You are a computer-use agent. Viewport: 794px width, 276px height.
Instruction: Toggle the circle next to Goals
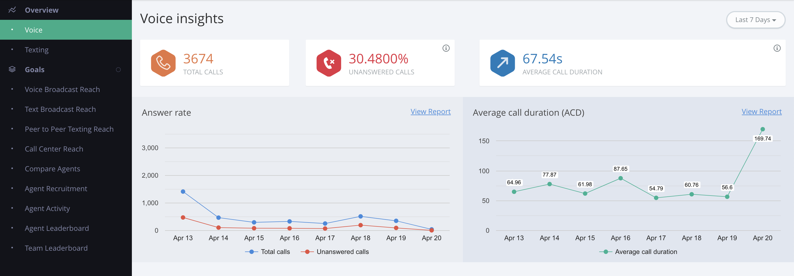pyautogui.click(x=118, y=69)
